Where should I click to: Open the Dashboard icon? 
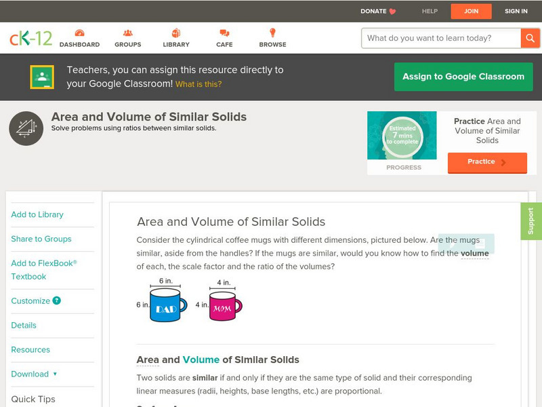click(x=79, y=33)
